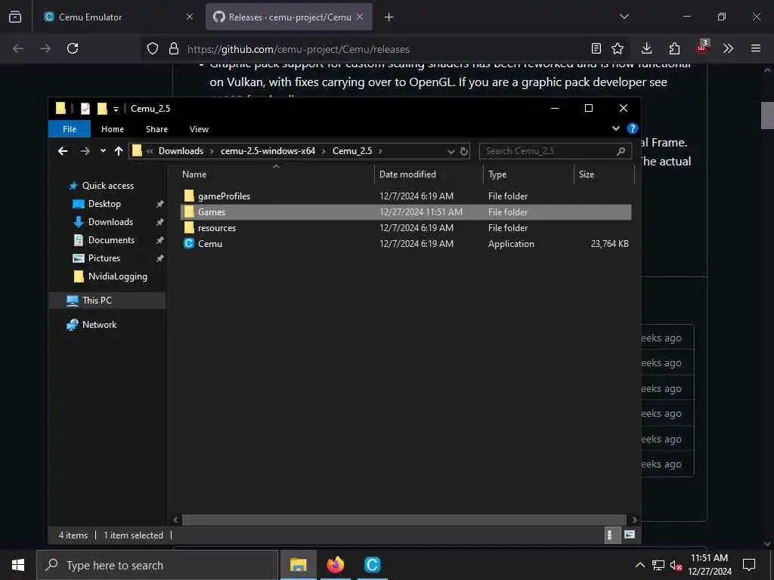This screenshot has width=774, height=580.
Task: Open the View ribbon tab
Action: [199, 129]
